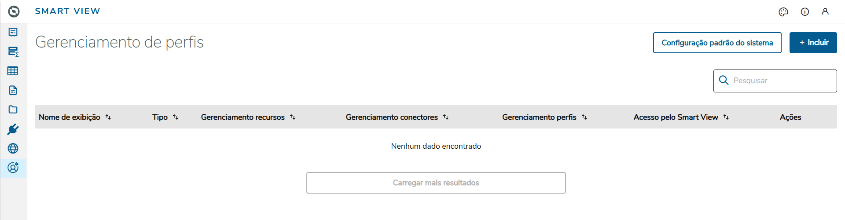Viewport: 845px width, 220px height.
Task: Open the pivot table sigma sidebar icon
Action: [x=13, y=51]
